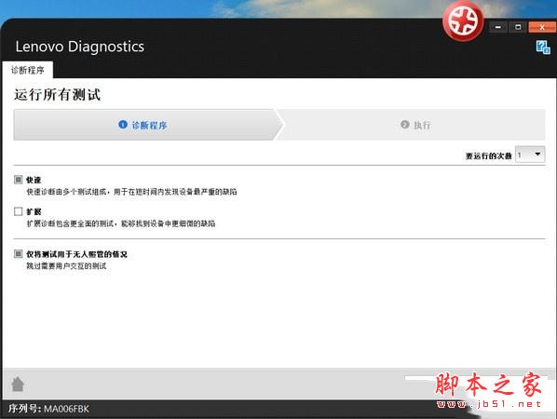
Task: Click the 扩展诊断包含更全面的测试 description text
Action: [121, 223]
